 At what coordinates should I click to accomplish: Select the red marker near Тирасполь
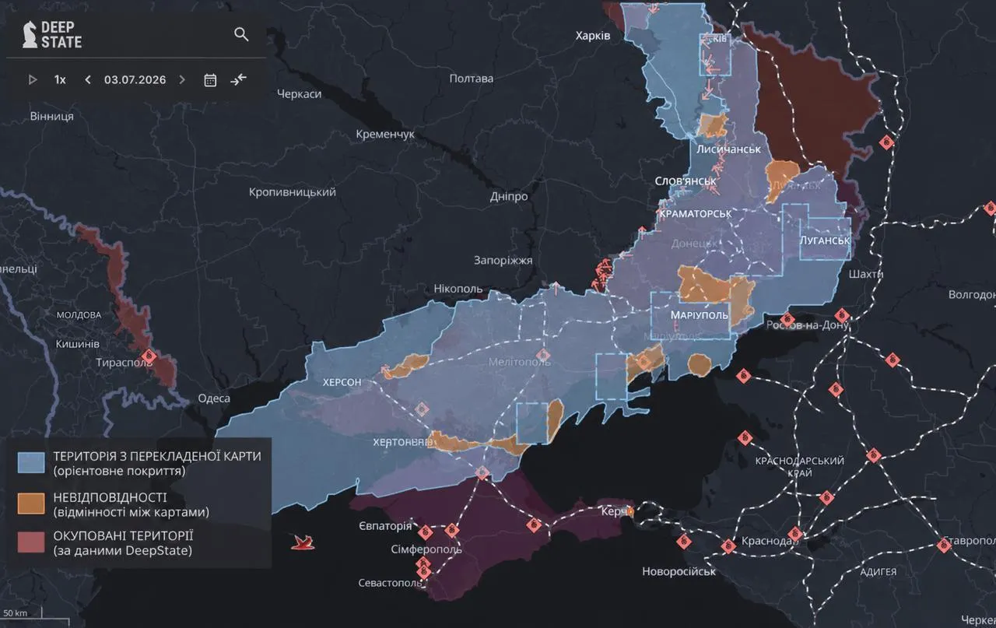tap(149, 357)
